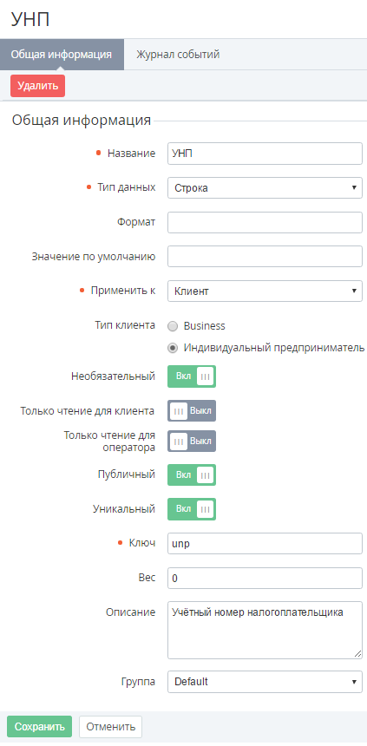Turn off the Уникальный switch

point(192,509)
